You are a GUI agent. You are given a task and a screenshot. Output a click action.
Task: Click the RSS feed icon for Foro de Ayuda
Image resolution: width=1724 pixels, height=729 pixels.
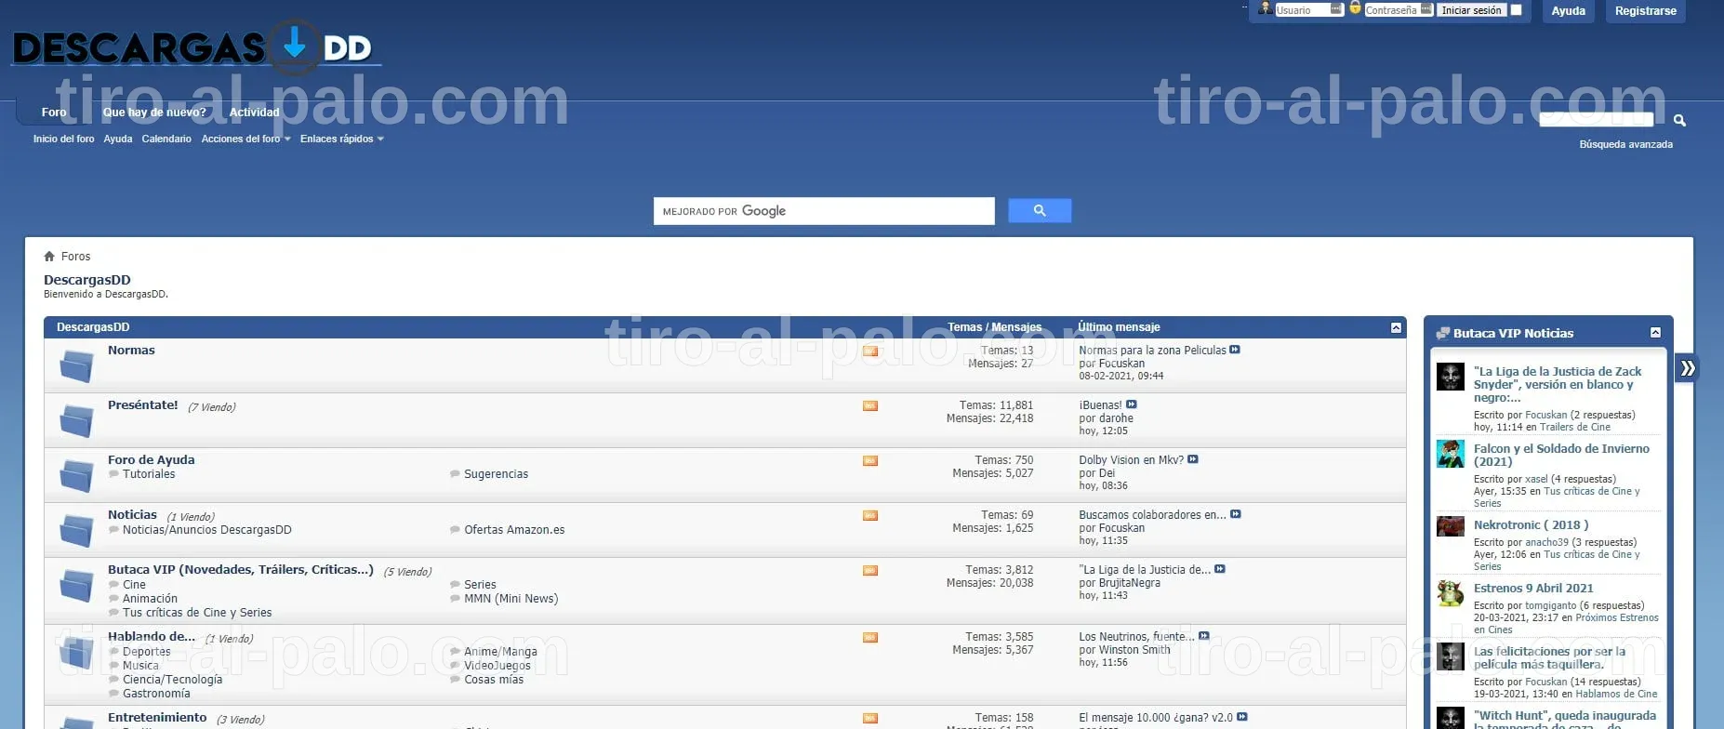pos(870,460)
